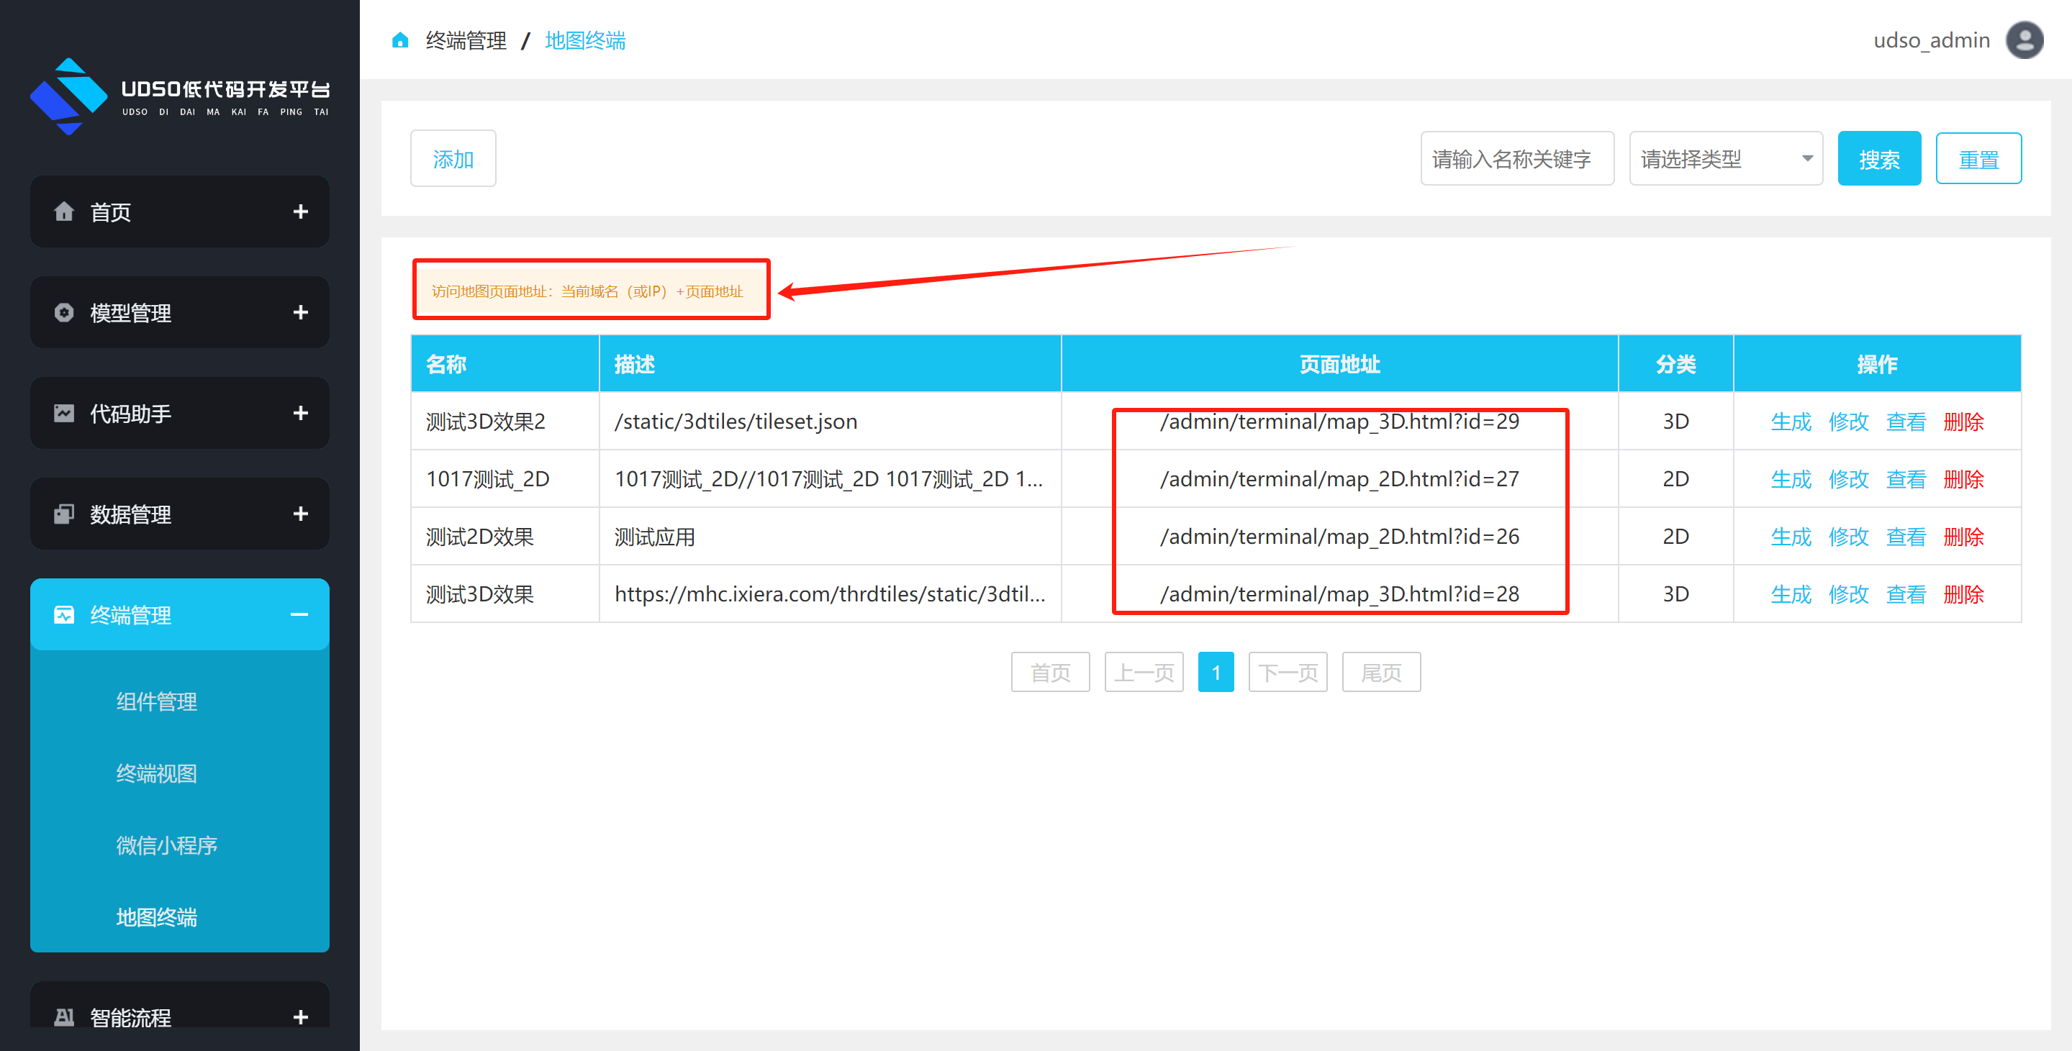2072x1051 pixels.
Task: Click the 首页 house icon in sidebar
Action: click(x=63, y=211)
